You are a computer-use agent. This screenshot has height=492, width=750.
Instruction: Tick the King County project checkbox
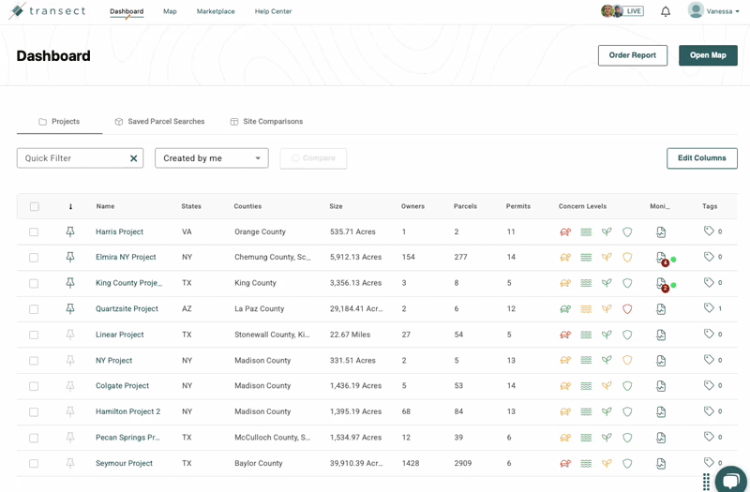(34, 284)
